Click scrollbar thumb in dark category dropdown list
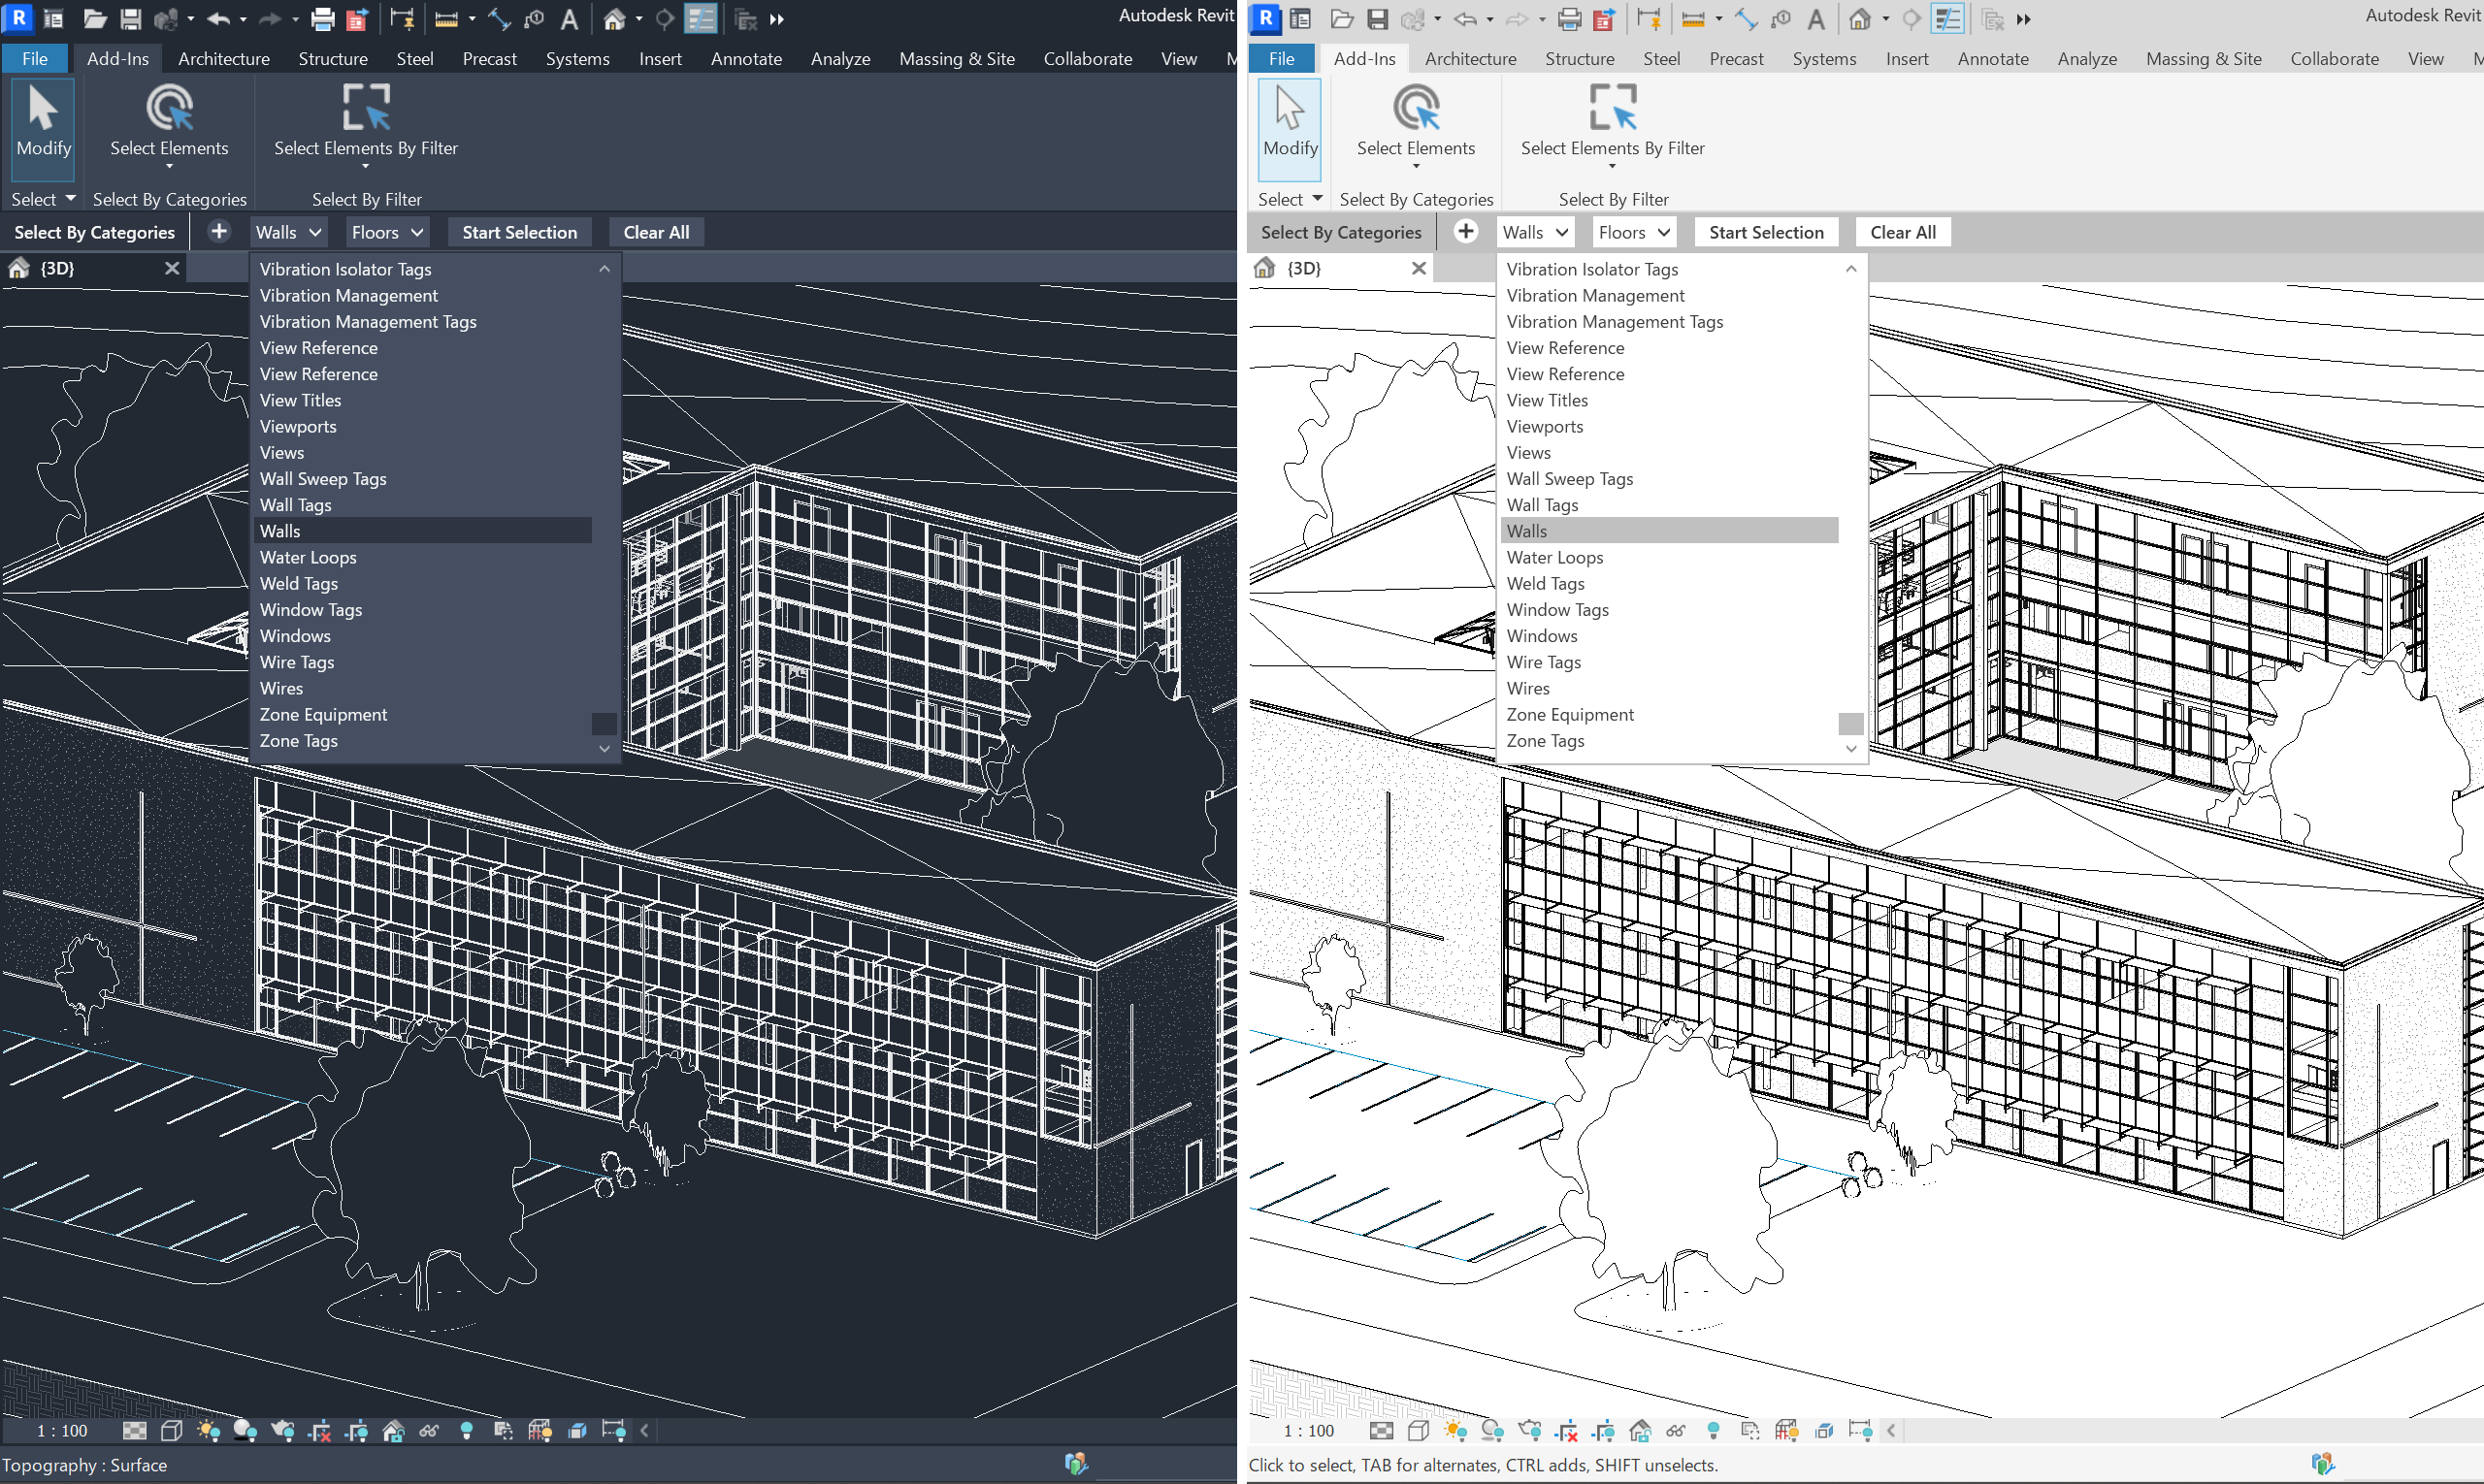This screenshot has height=1484, width=2484. pos(604,723)
